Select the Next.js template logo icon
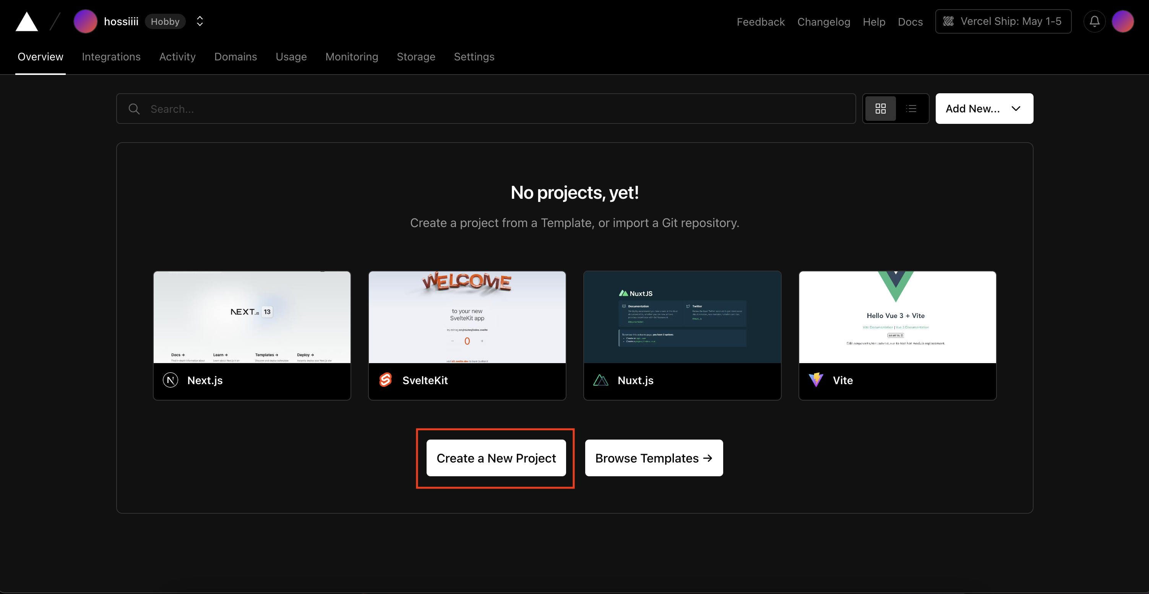Image resolution: width=1149 pixels, height=594 pixels. [x=170, y=380]
